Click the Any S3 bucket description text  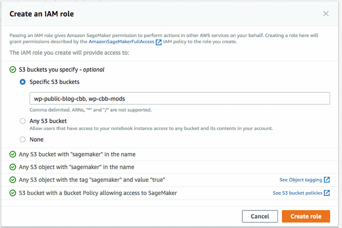(151, 128)
